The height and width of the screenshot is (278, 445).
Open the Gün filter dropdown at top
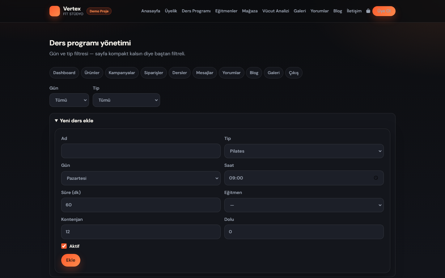click(69, 100)
